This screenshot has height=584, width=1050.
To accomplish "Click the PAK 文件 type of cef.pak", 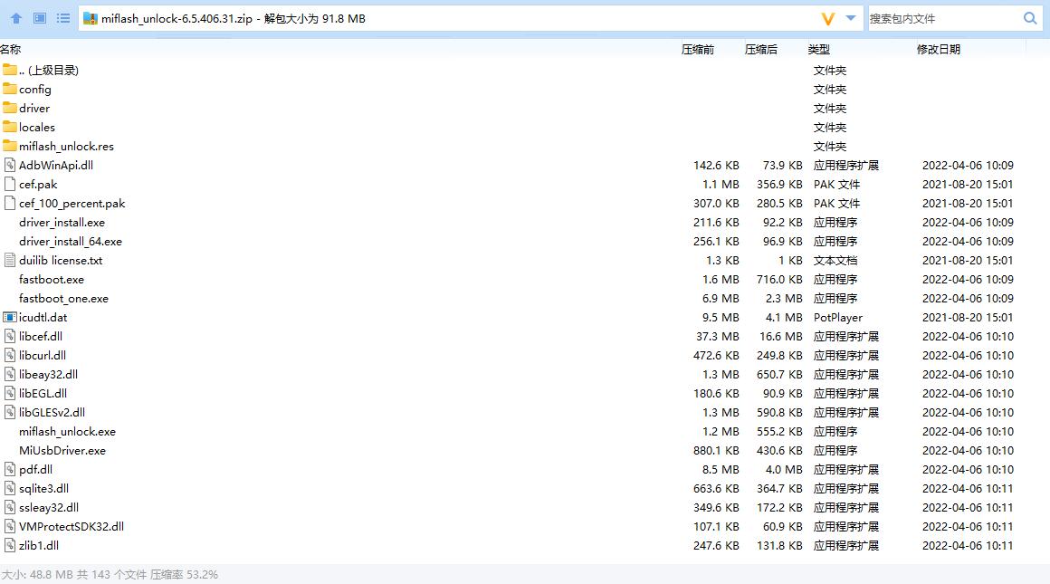I will pos(836,184).
